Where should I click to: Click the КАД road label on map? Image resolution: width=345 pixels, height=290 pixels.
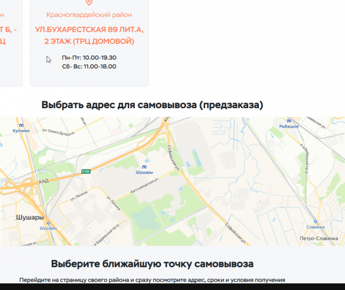click(x=44, y=181)
